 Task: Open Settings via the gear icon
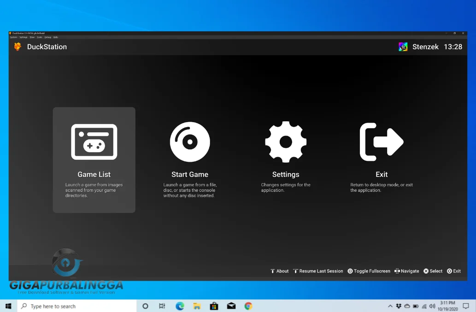point(286,142)
